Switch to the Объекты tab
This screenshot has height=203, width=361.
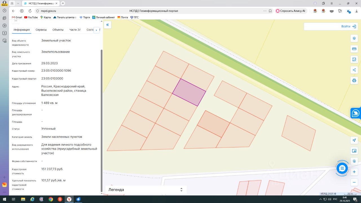(x=58, y=30)
